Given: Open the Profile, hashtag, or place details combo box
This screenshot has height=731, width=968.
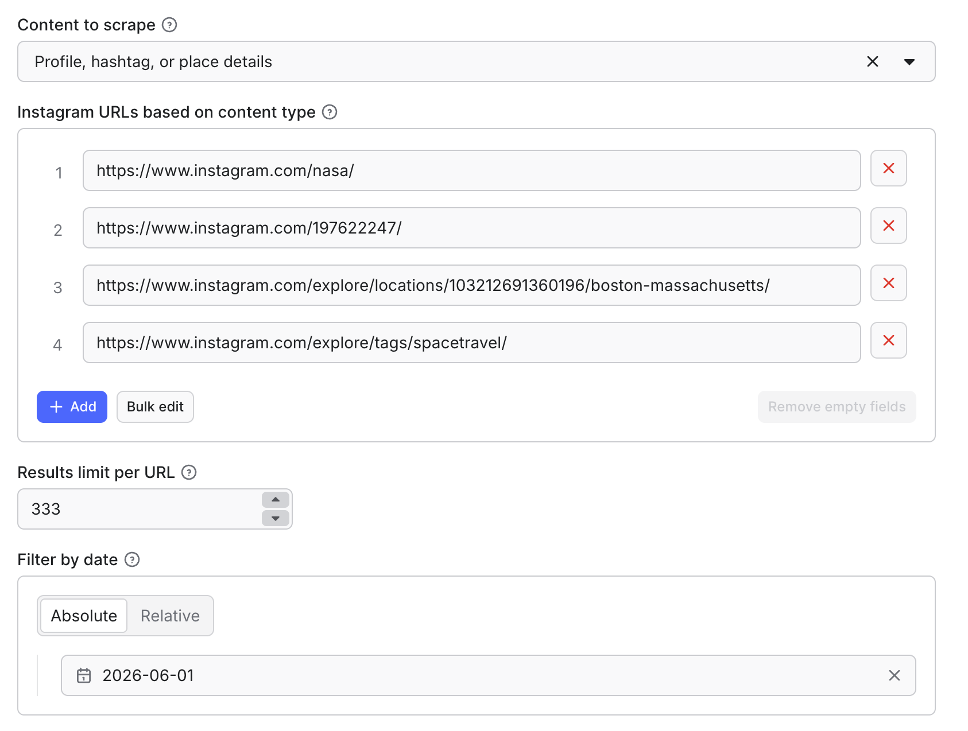Looking at the screenshot, I should 476,61.
